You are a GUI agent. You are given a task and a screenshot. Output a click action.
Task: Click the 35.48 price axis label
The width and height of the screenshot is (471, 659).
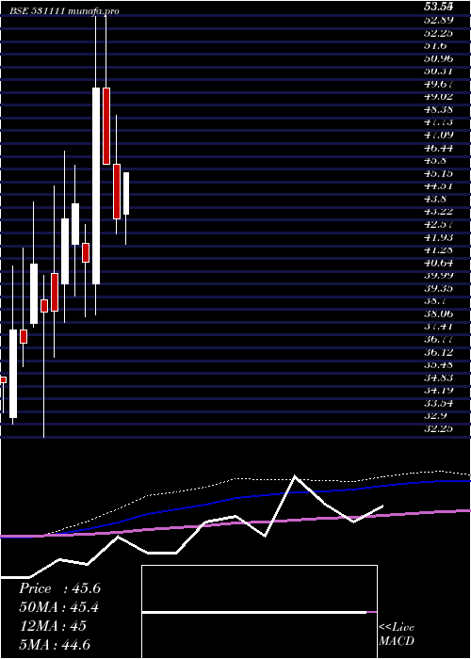coord(439,365)
